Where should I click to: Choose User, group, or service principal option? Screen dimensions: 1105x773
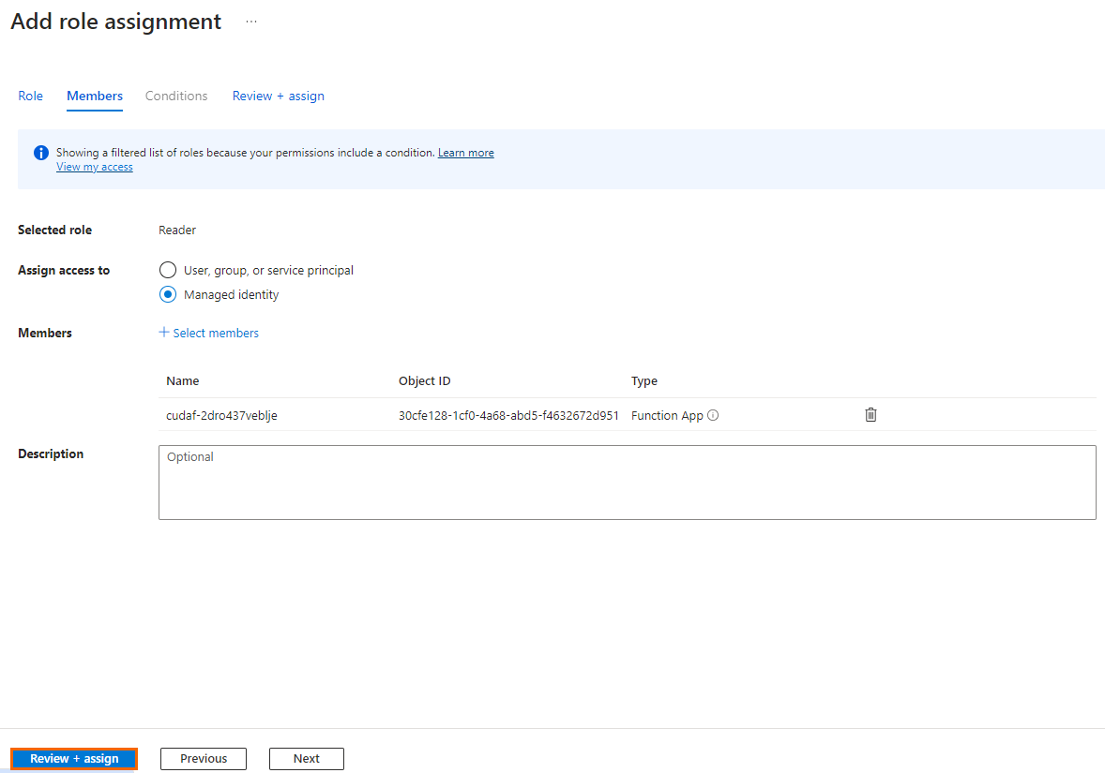[x=167, y=270]
